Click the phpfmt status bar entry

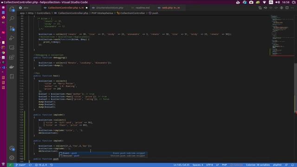tap(277, 165)
